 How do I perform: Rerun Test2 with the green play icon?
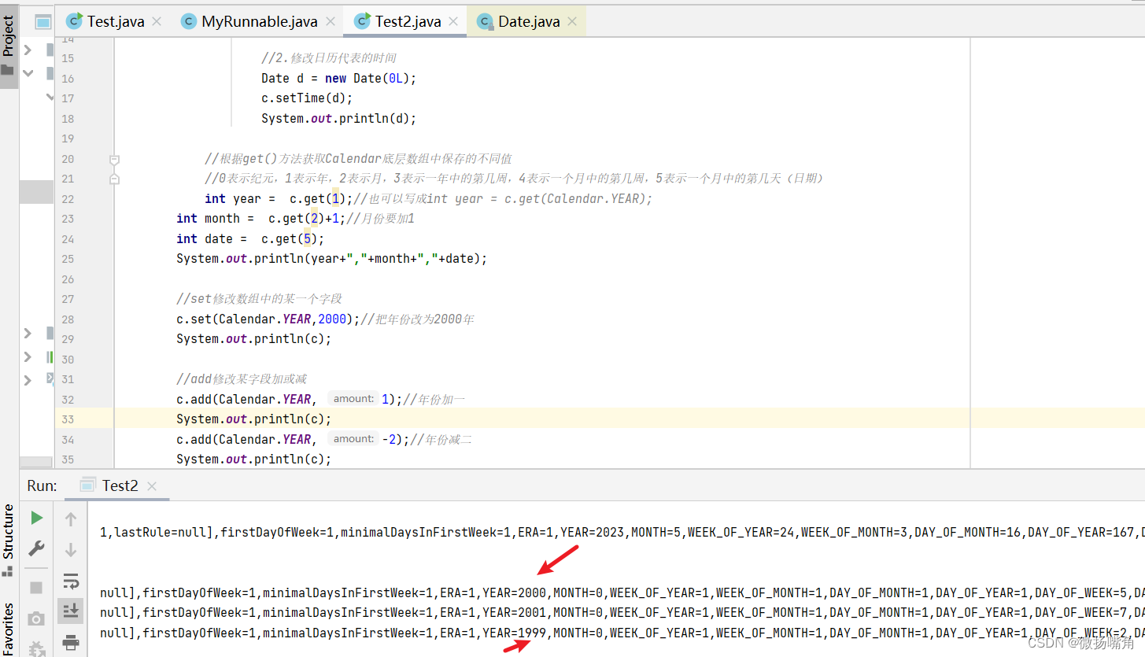tap(36, 518)
